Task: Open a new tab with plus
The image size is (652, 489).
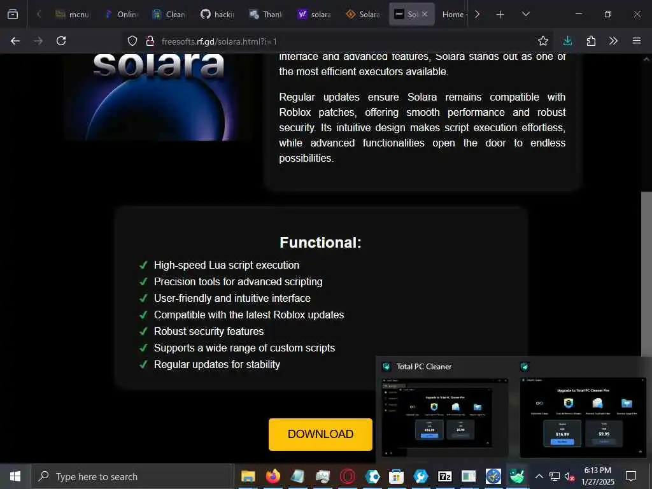Action: click(500, 15)
